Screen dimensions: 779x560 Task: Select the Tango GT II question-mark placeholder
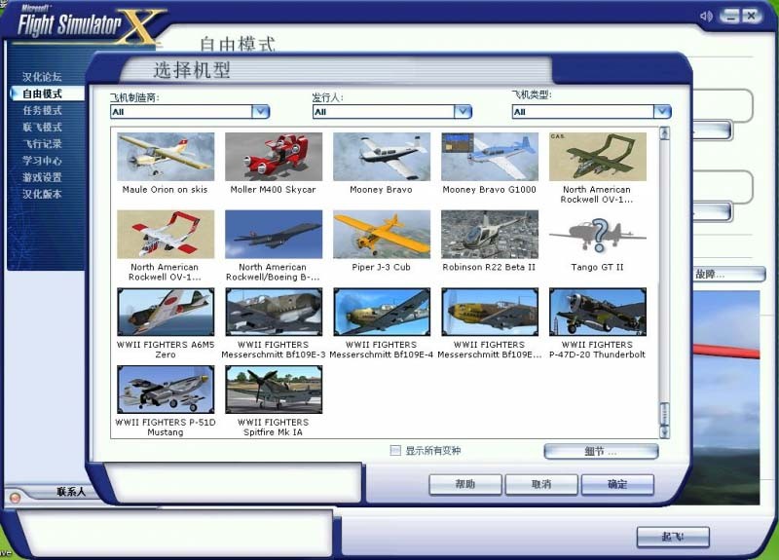tap(598, 234)
